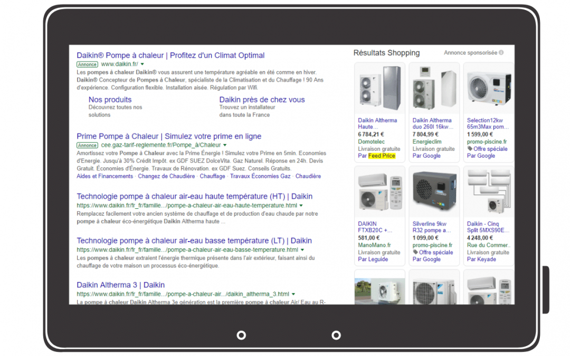Click the ManoMano.fr seller name
Viewport: 570px width, 356px height.
(x=374, y=245)
